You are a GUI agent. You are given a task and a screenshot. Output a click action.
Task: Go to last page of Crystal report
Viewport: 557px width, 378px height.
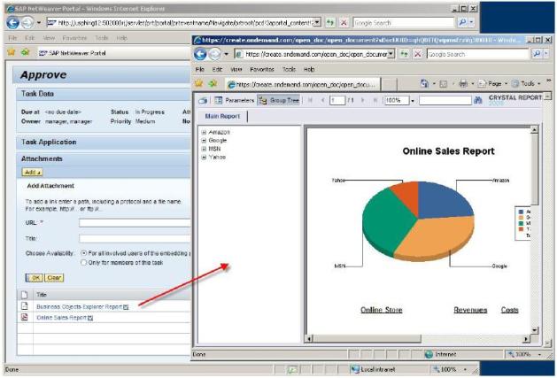tap(375, 101)
